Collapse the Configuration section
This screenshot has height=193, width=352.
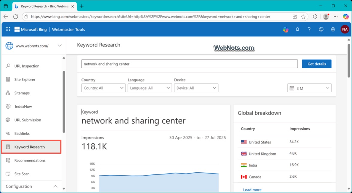click(55, 186)
